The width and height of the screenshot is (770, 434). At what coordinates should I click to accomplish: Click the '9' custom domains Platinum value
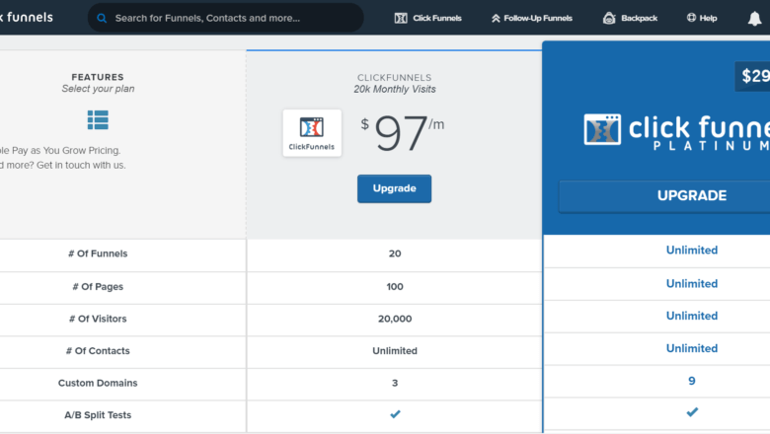click(x=692, y=381)
